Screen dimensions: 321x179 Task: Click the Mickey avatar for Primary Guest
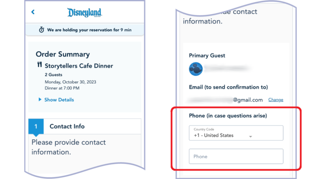[x=196, y=69]
